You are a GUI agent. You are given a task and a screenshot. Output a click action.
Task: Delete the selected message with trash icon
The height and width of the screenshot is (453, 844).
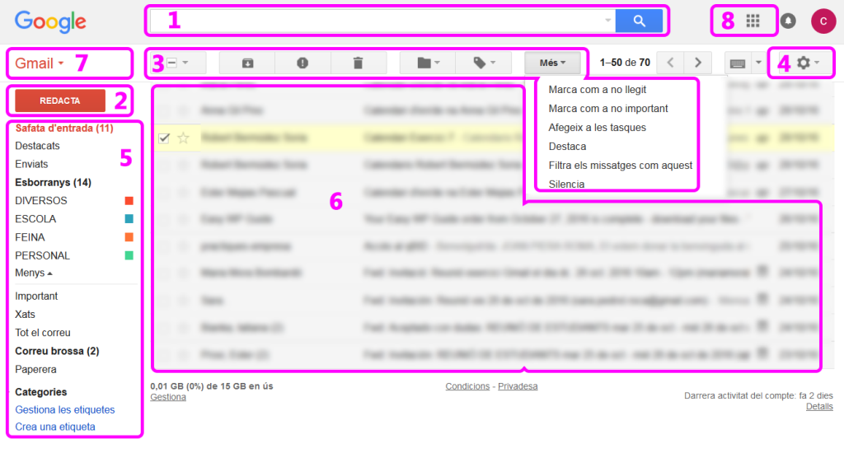[x=357, y=63]
